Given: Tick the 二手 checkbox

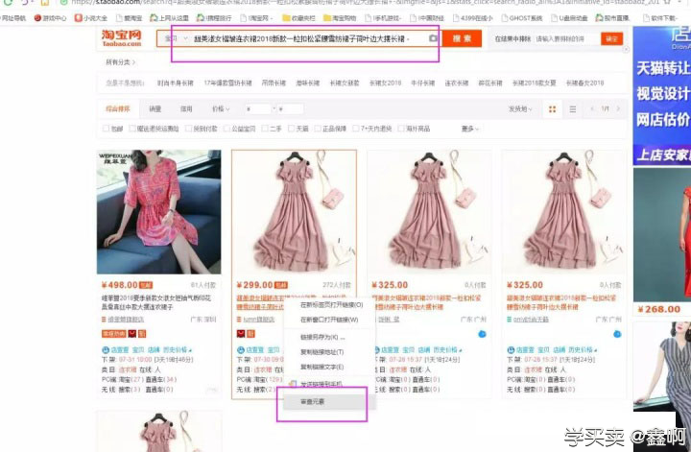Looking at the screenshot, I should (x=265, y=129).
